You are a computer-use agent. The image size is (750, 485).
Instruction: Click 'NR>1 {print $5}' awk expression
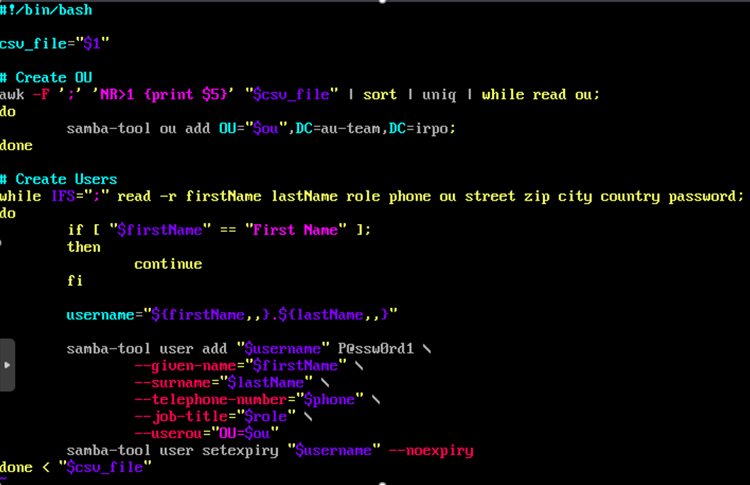click(163, 94)
